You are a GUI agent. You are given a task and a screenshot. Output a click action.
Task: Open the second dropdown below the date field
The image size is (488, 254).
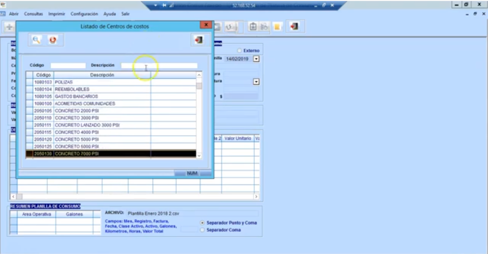[x=256, y=82]
